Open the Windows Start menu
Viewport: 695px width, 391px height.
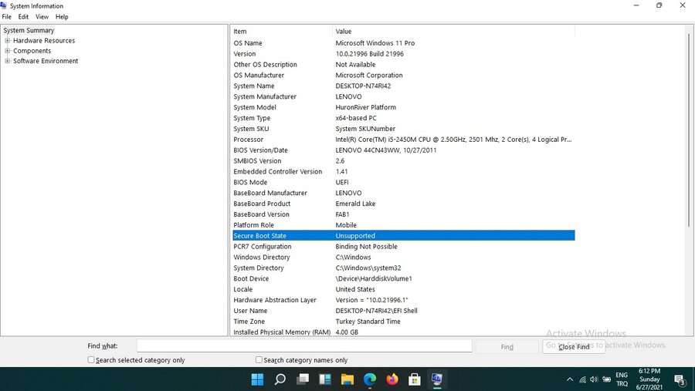(257, 379)
